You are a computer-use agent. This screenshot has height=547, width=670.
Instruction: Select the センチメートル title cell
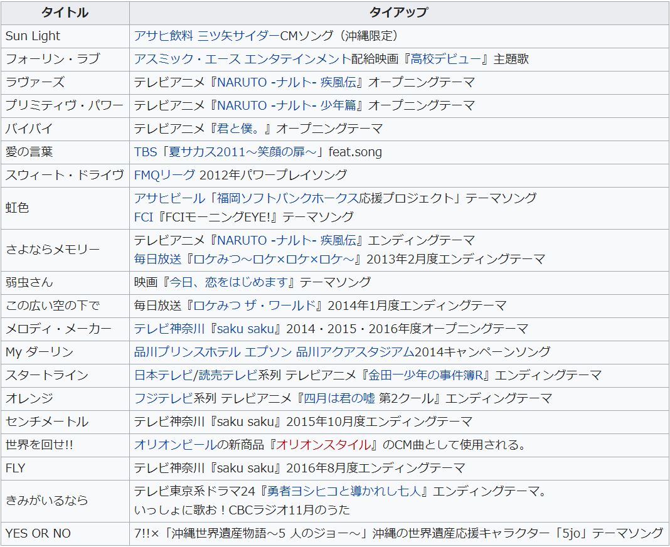65,422
